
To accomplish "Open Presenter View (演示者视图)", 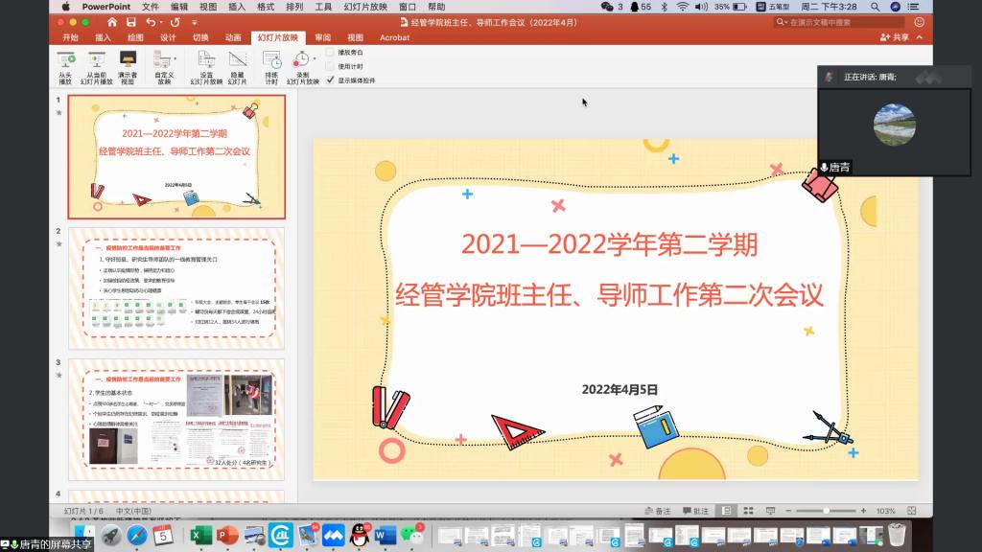I will tap(128, 65).
